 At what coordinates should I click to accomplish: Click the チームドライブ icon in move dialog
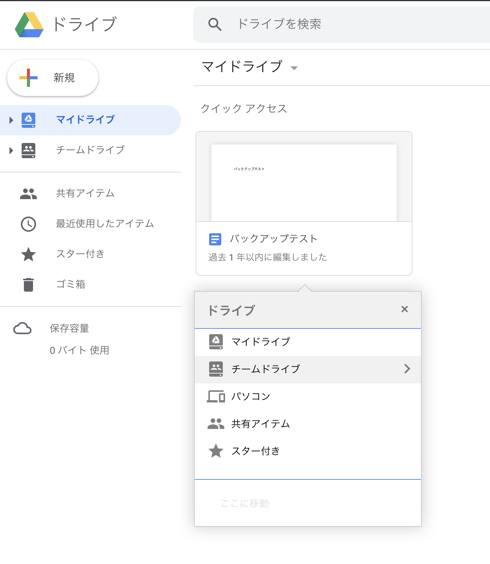(x=216, y=369)
